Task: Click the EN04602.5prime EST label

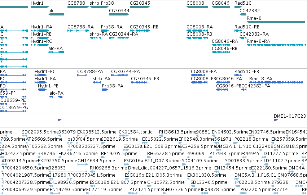Action: pos(230,132)
